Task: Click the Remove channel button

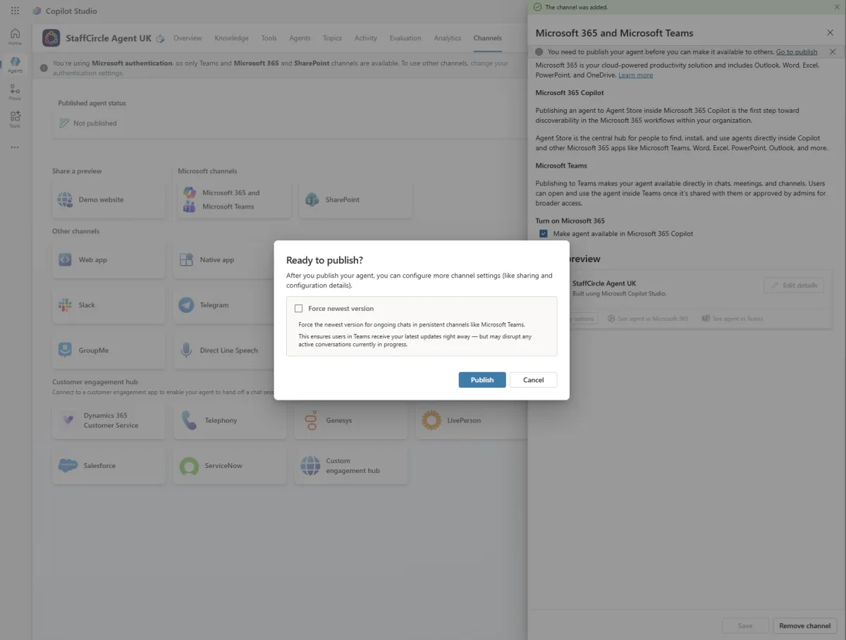Action: (x=804, y=625)
